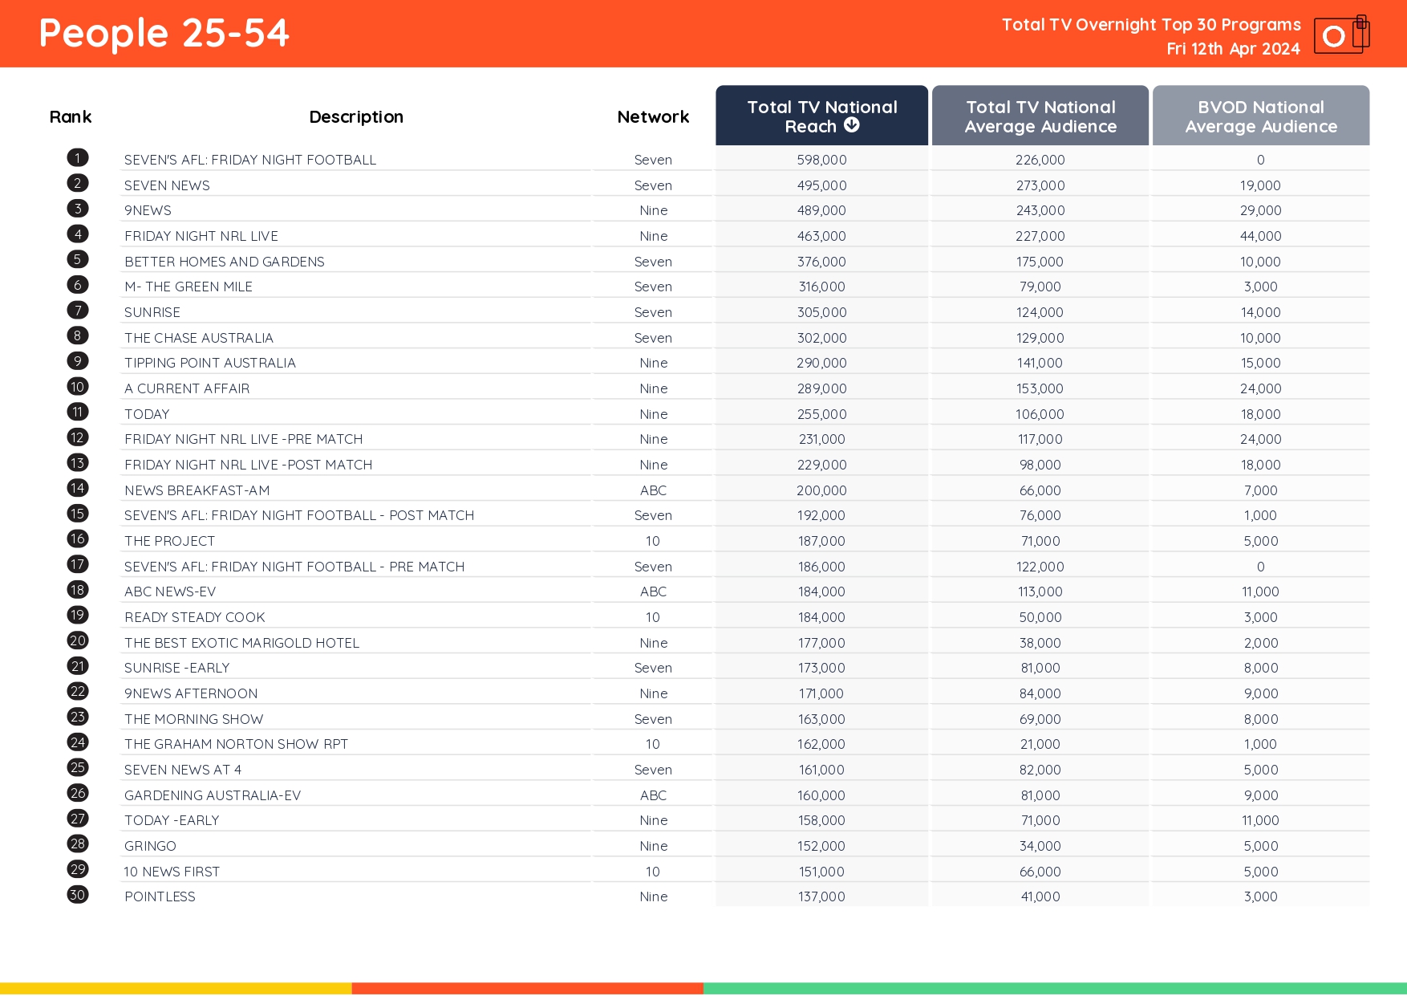
Task: Click the rank 30 badge for Pointless
Action: click(x=77, y=894)
